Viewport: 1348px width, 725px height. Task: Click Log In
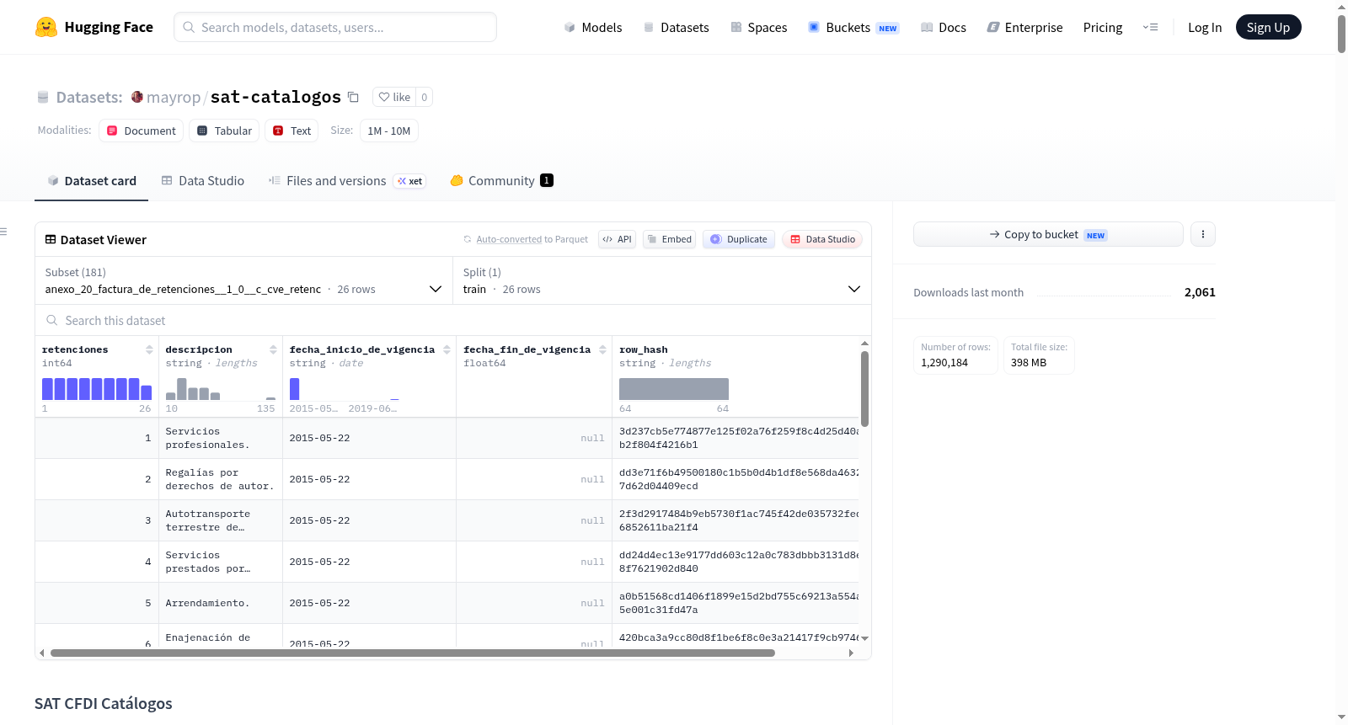[x=1205, y=27]
